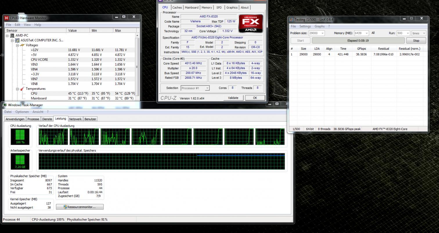
Task: Switch to Netzwerk tab in Task-Manager
Action: point(75,119)
